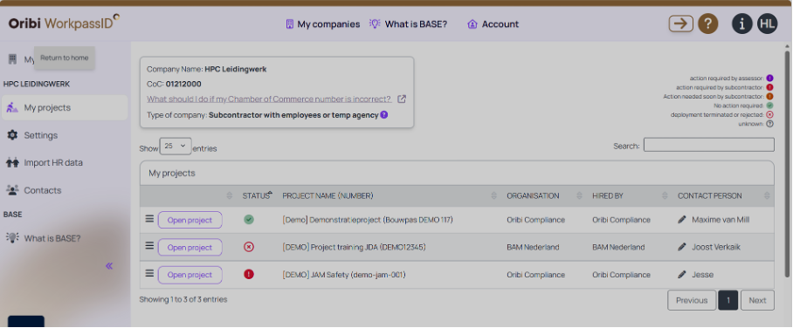Click BAM Nederland in Organisation column
This screenshot has width=793, height=328.
(533, 248)
